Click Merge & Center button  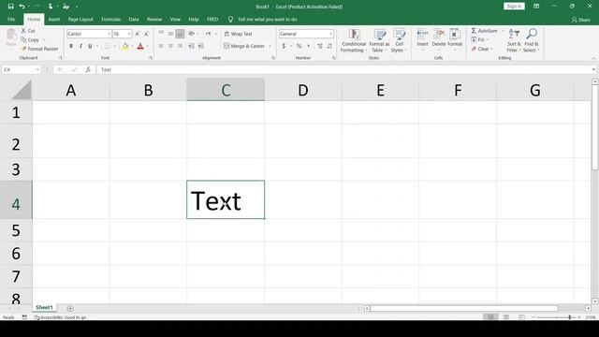[244, 46]
